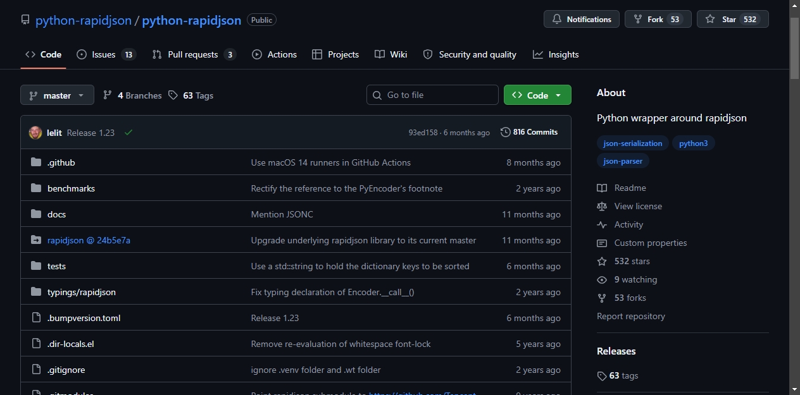Open the Wiki tab
The width and height of the screenshot is (800, 395).
point(391,54)
